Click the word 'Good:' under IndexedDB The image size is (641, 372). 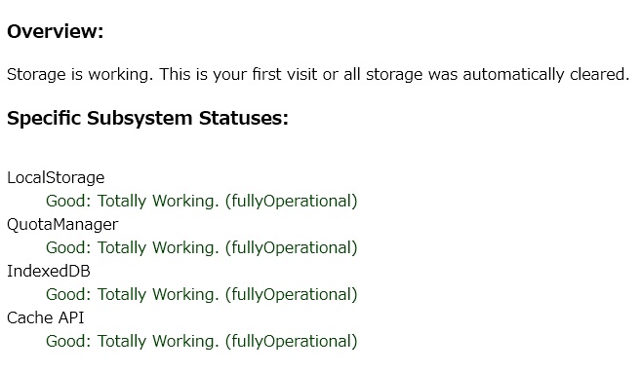(68, 294)
